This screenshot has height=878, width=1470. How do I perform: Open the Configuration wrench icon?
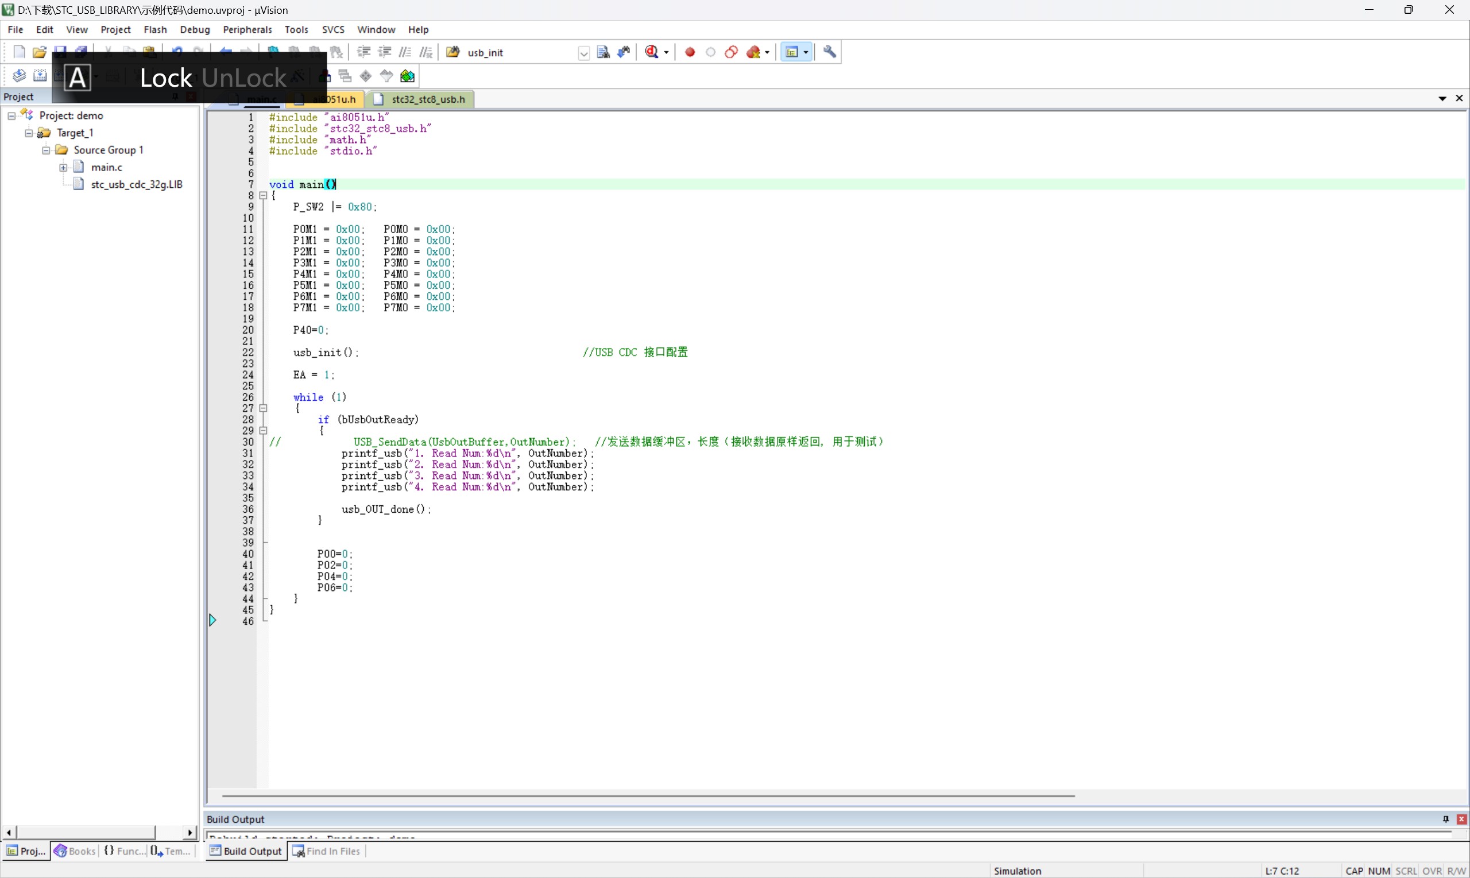(x=829, y=52)
